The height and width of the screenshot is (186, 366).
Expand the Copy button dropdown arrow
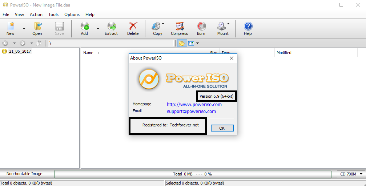[x=163, y=24]
